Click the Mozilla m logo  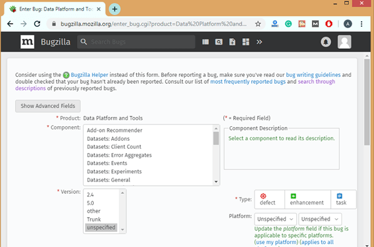tap(28, 42)
